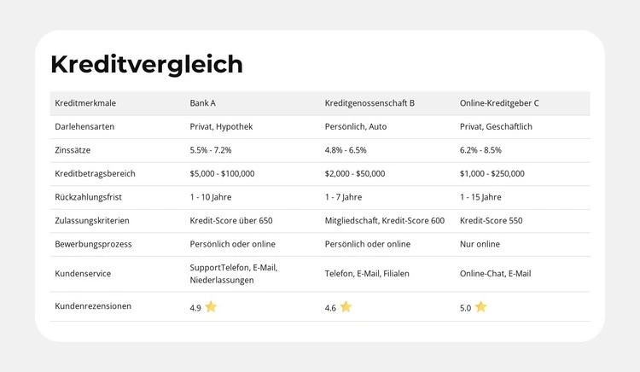Click the Nur online cell

point(480,244)
